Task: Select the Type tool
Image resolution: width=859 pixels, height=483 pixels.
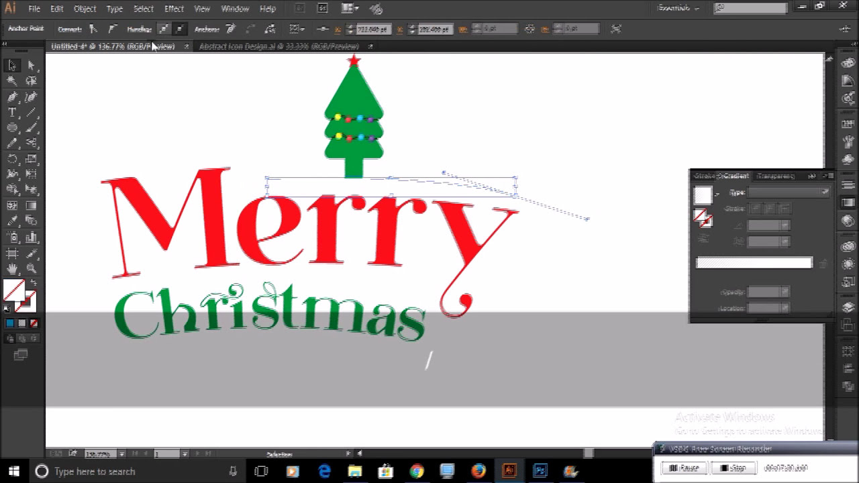Action: coord(12,112)
